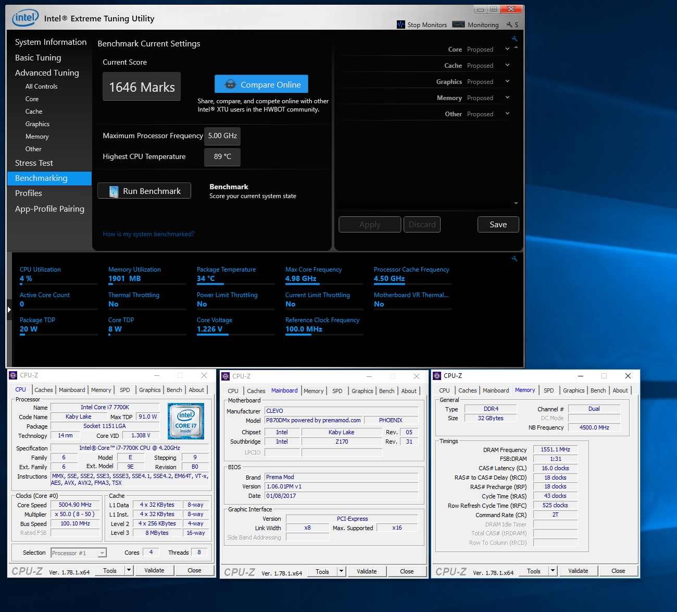
Task: Open XTU settings wrench icon in header
Action: [509, 25]
